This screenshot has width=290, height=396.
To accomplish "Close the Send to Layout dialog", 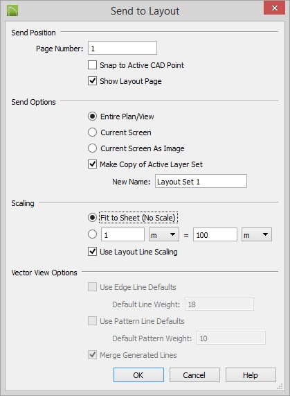I will click(x=274, y=8).
